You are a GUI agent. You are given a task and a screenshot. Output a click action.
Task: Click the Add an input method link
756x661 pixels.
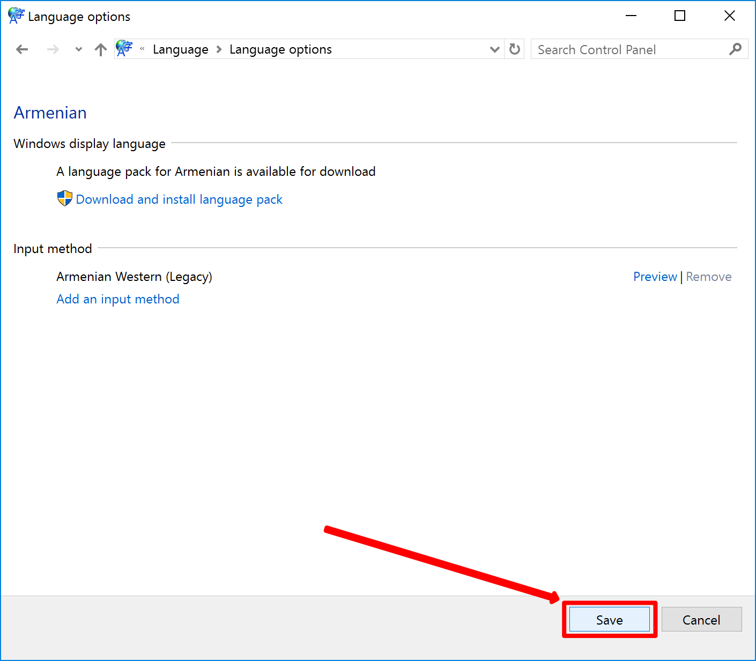tap(118, 299)
